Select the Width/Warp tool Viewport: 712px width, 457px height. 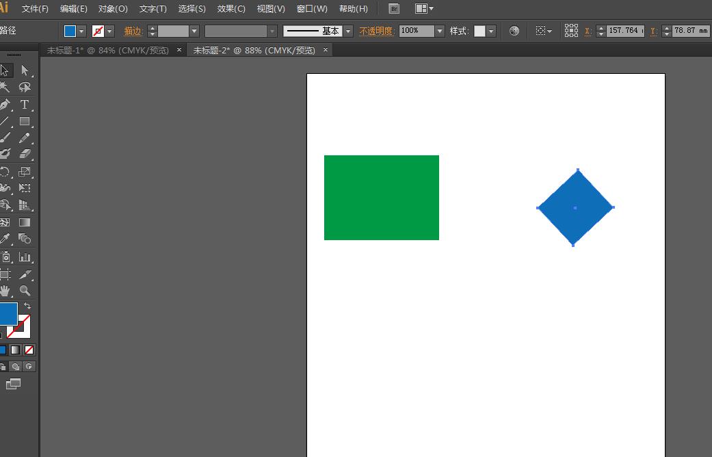(5, 188)
